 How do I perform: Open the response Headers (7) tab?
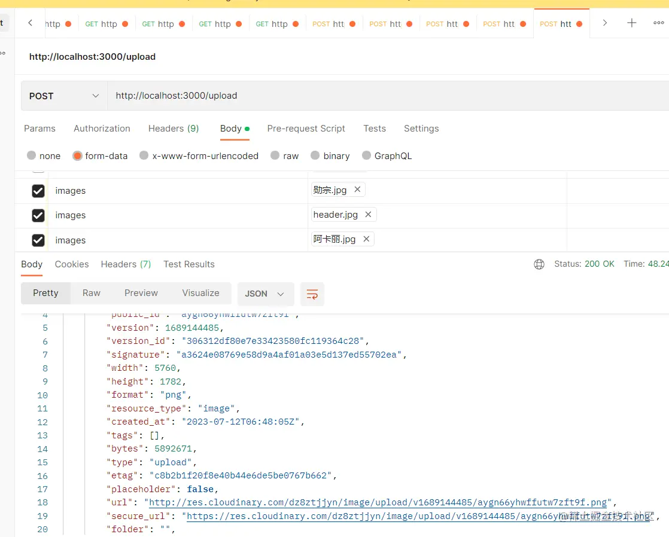pyautogui.click(x=126, y=264)
